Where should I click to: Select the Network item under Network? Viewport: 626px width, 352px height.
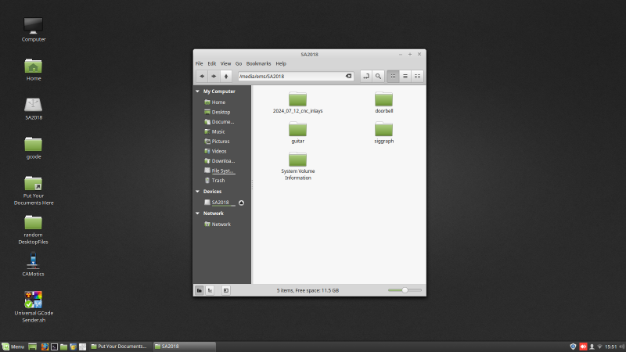point(221,224)
